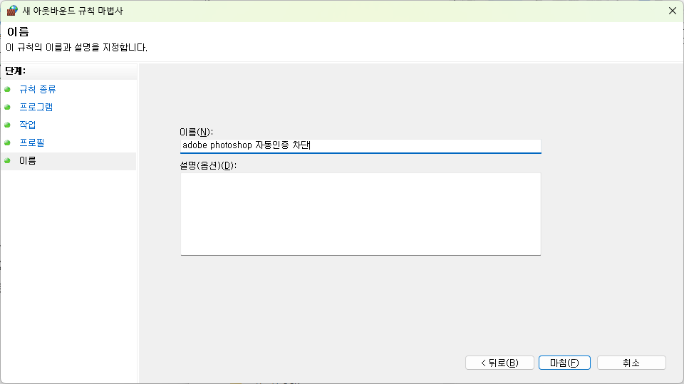Click the 이름(N): label

[x=197, y=132]
